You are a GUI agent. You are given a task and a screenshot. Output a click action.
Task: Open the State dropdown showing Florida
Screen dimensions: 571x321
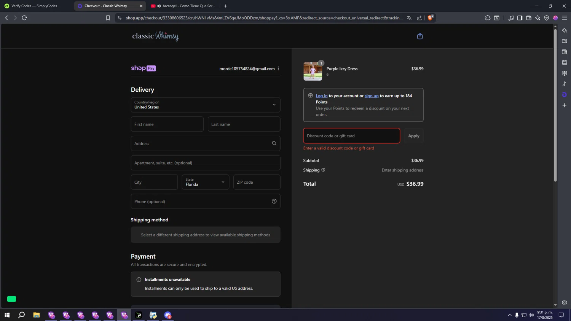206,182
